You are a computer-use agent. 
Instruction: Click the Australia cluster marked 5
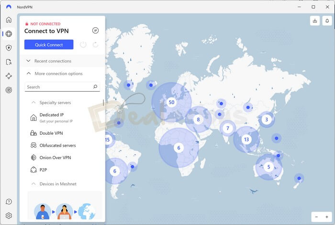pos(268,167)
